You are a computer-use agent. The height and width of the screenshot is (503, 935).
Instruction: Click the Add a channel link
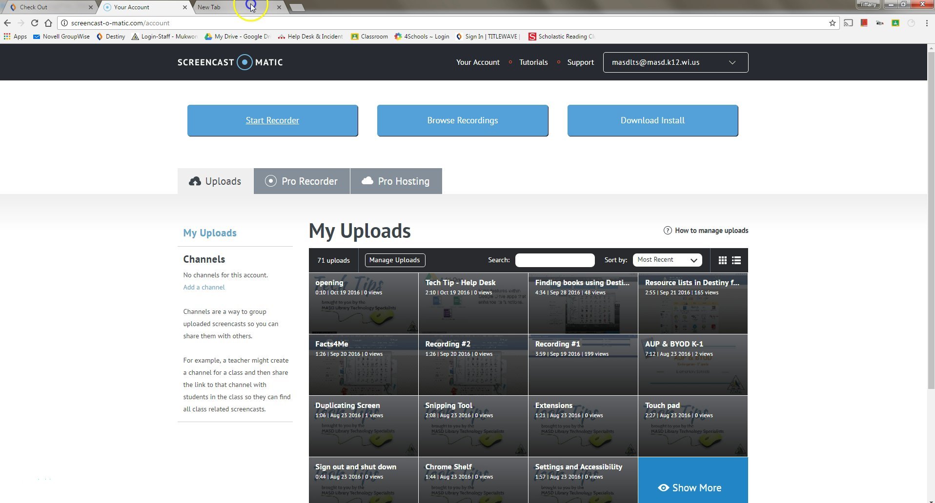[x=204, y=287]
